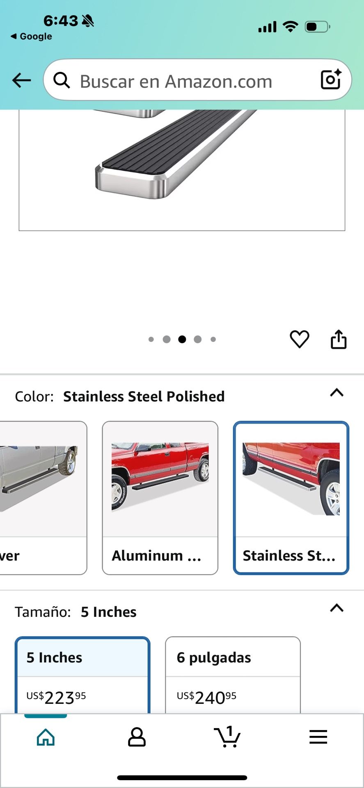Select the Stainless Steel color swatch
This screenshot has width=364, height=788.
pyautogui.click(x=291, y=497)
